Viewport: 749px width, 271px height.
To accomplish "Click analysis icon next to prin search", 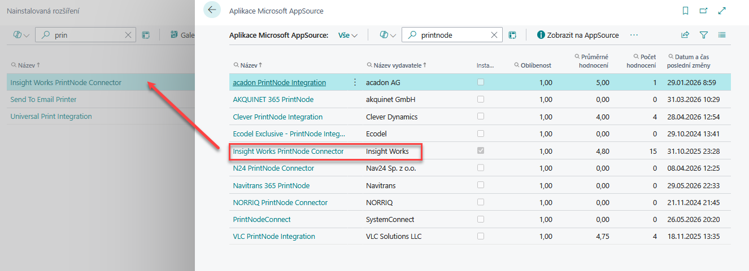I will click(146, 35).
